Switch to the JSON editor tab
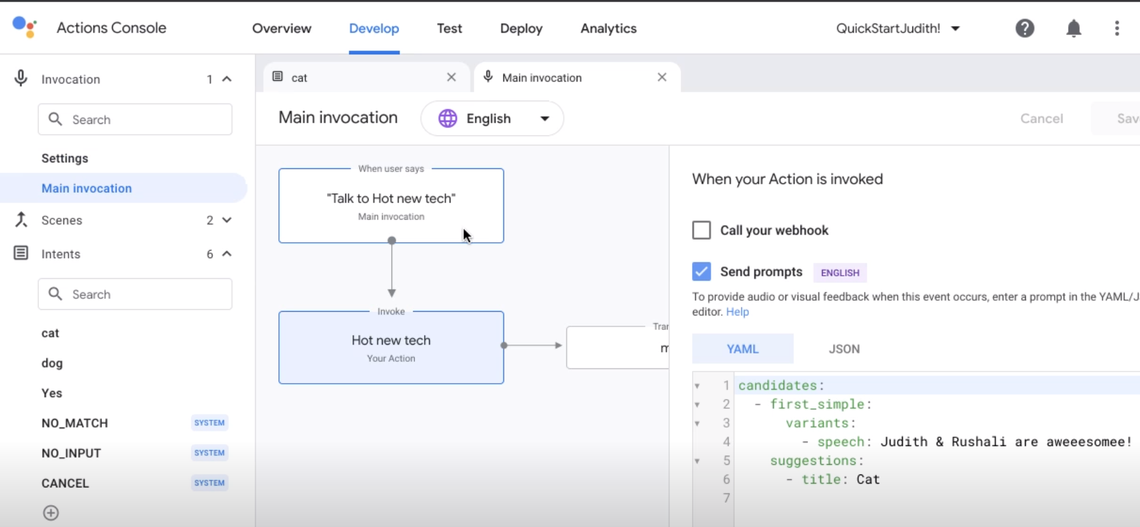 click(x=844, y=349)
